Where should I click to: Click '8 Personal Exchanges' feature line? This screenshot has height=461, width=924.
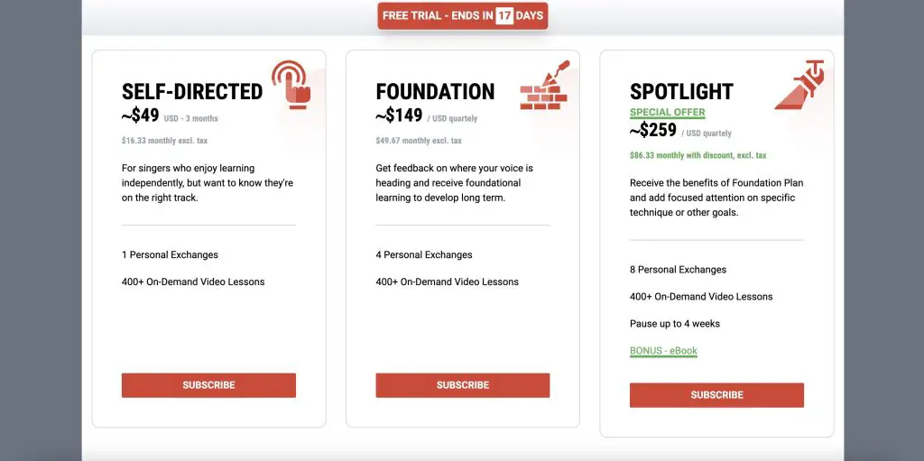coord(678,270)
